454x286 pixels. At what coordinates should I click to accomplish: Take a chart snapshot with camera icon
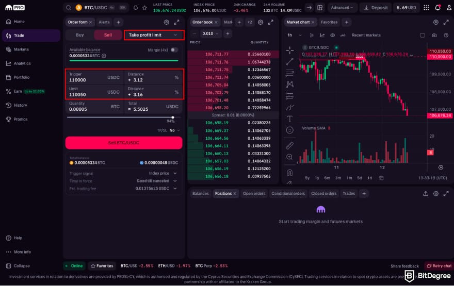(434, 35)
